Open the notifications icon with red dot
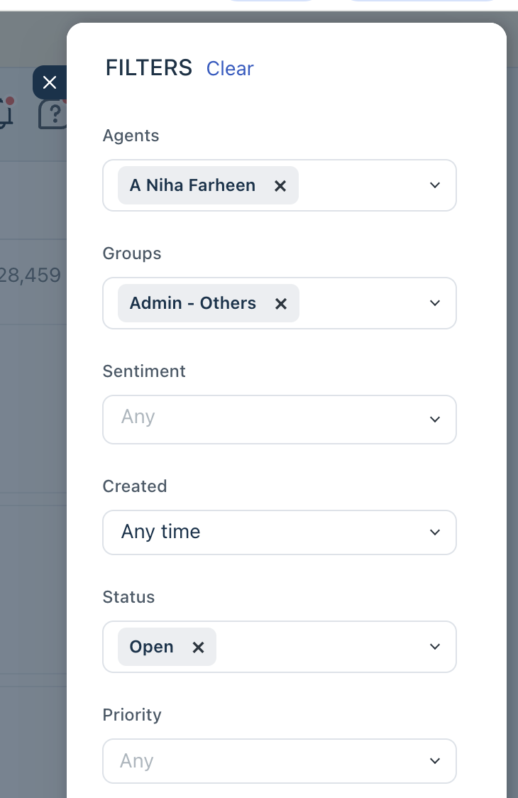This screenshot has height=798, width=518. pyautogui.click(x=6, y=114)
